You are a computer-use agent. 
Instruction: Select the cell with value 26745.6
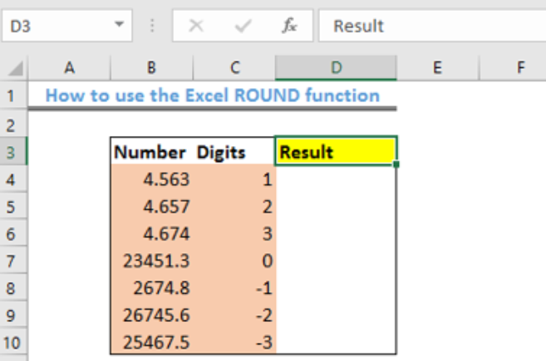(152, 315)
